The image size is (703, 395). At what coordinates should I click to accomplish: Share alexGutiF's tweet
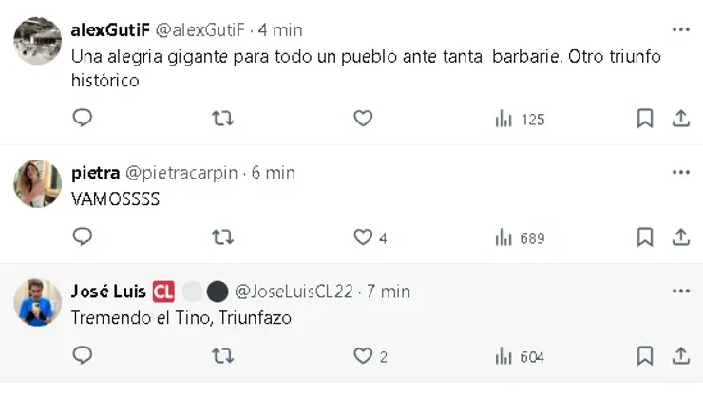click(680, 119)
